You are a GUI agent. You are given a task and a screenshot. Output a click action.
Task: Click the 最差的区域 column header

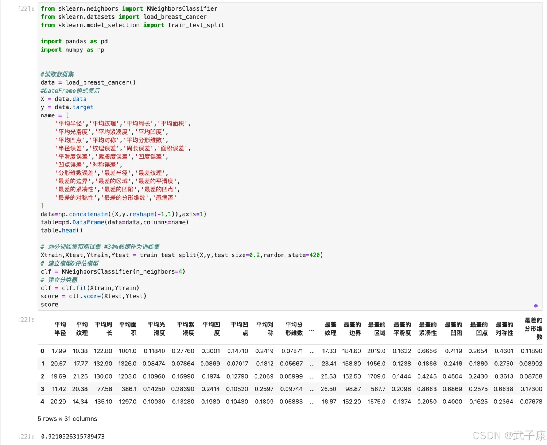377,329
